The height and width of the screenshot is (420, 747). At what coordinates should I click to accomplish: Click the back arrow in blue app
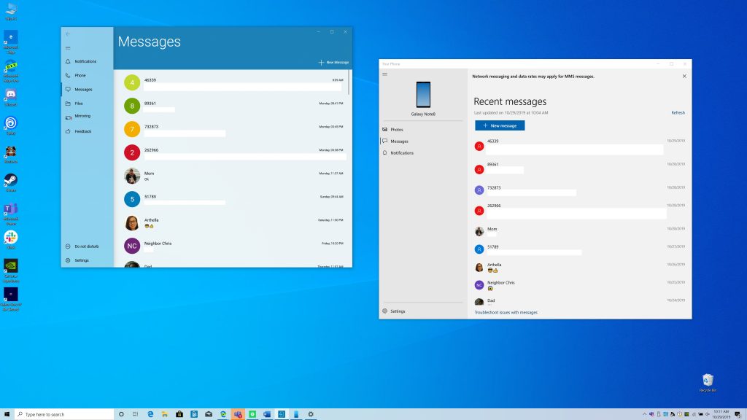tap(68, 34)
